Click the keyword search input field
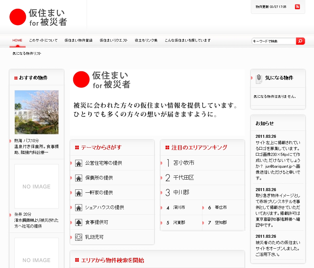This screenshot has width=314, height=268. click(274, 41)
